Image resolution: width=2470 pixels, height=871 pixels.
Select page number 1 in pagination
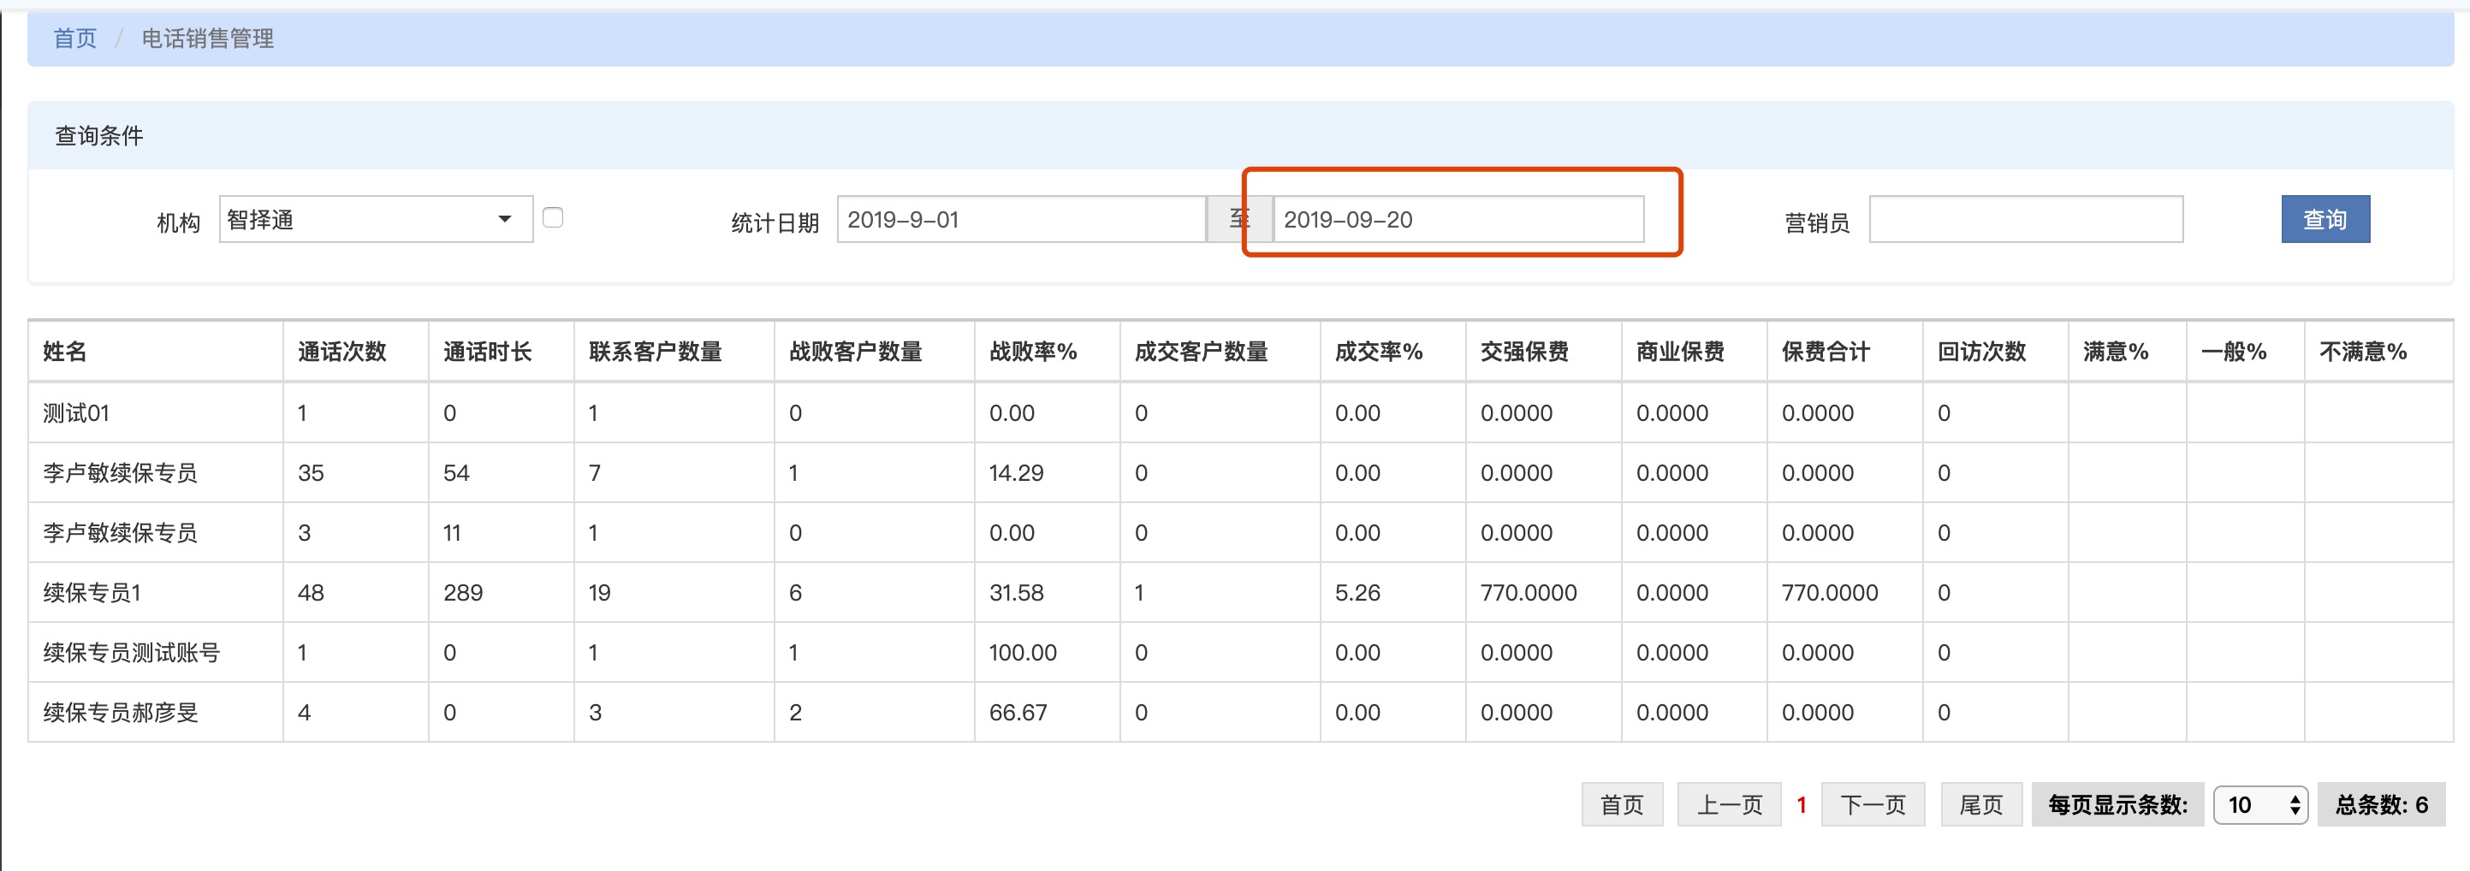point(1801,804)
